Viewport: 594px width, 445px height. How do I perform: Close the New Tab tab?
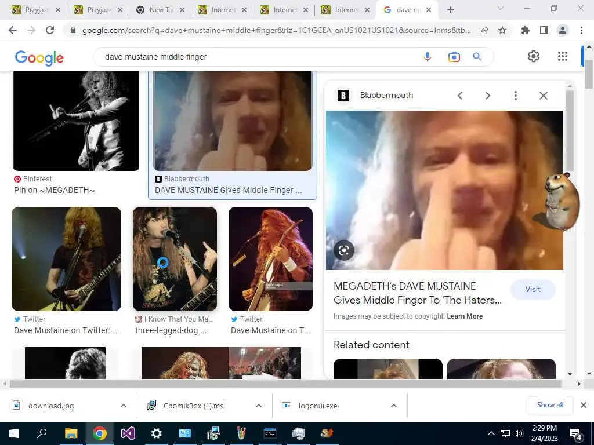[x=182, y=10]
